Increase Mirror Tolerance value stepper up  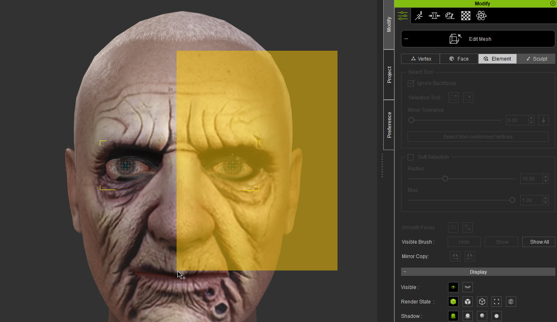point(531,118)
